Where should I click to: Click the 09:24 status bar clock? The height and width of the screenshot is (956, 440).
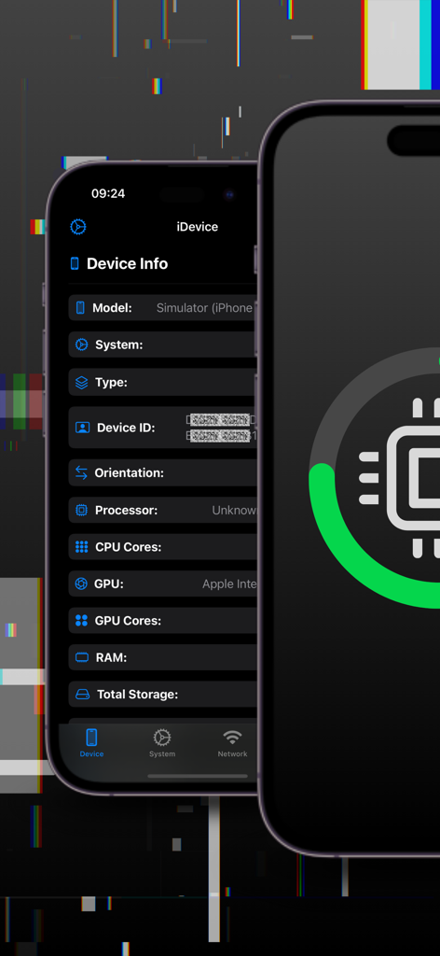[x=108, y=194]
